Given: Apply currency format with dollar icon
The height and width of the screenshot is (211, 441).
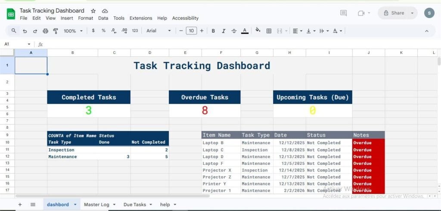Looking at the screenshot, I should (x=93, y=31).
